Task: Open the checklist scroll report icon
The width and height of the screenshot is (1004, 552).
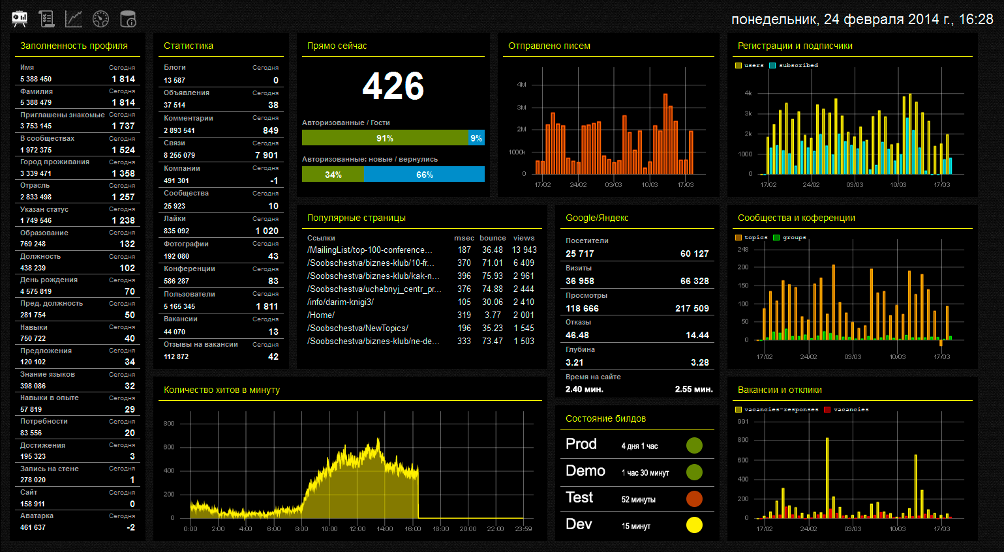Action: coord(46,19)
